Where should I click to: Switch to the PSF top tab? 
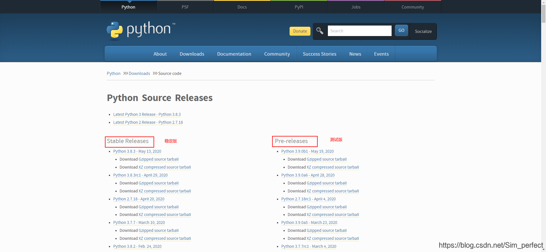pos(185,7)
